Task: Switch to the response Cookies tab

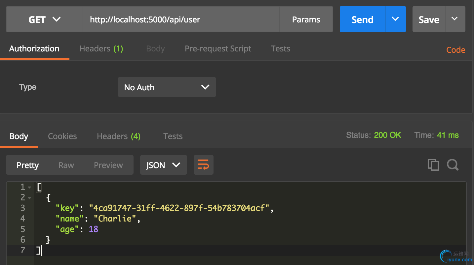Action: [x=62, y=136]
